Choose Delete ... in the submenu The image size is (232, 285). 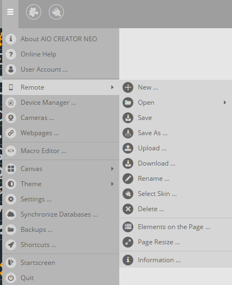point(176,209)
